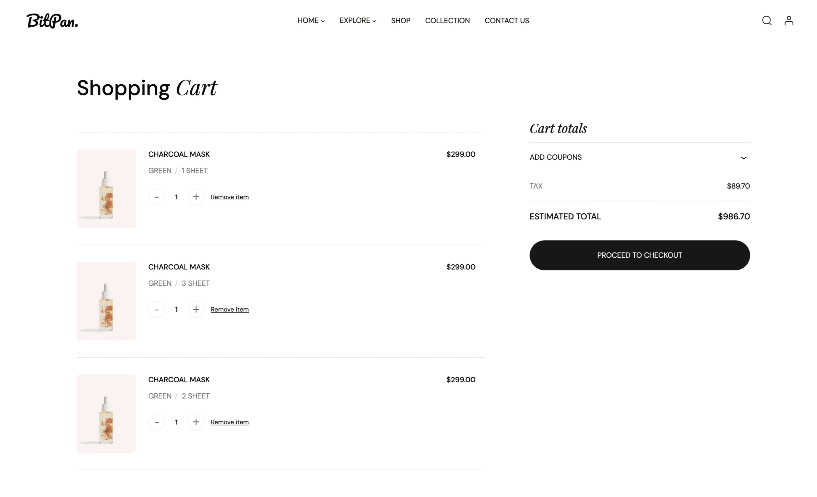The width and height of the screenshot is (817, 497).
Task: Increase quantity of 3 Sheet Charcoal Mask
Action: (x=196, y=309)
